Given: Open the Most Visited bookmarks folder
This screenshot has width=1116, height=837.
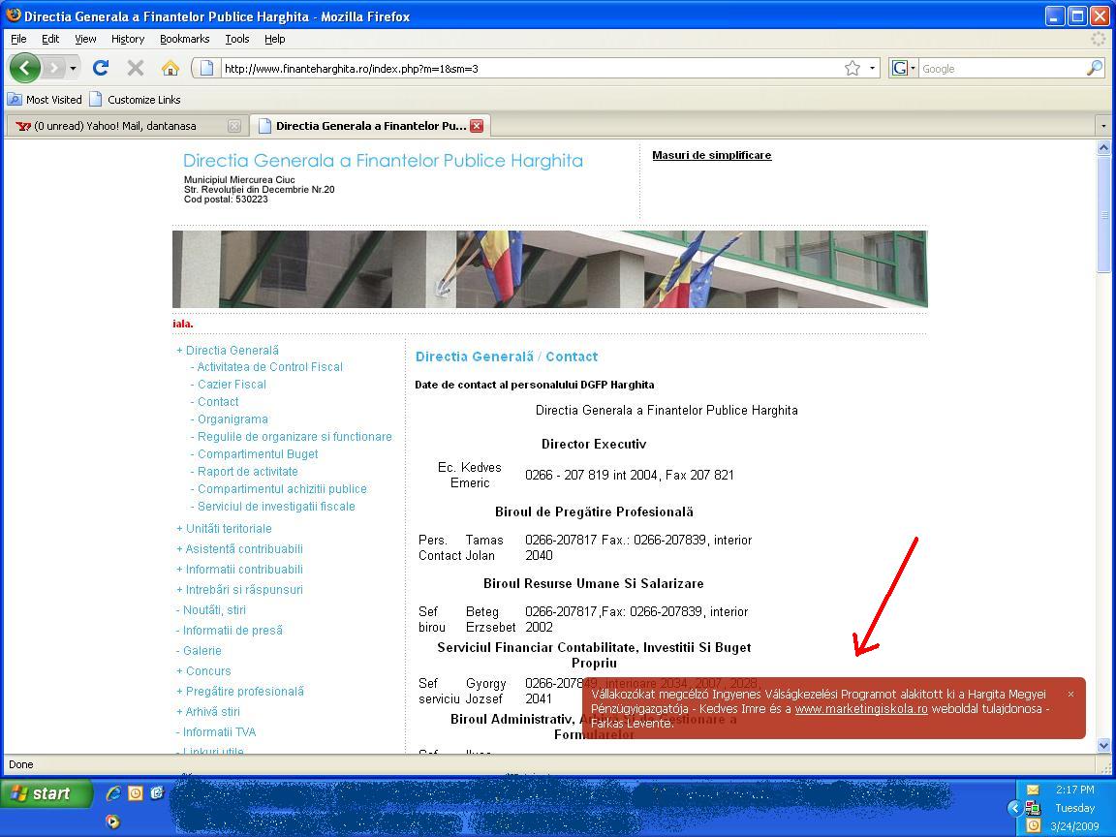Looking at the screenshot, I should [45, 100].
